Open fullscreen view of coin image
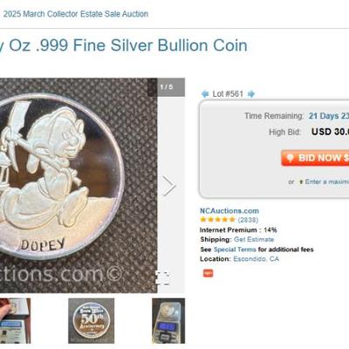This screenshot has height=349, width=349. tap(163, 277)
